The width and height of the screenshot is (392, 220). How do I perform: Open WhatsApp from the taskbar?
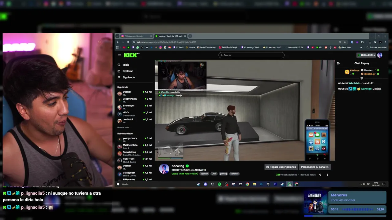(289, 184)
